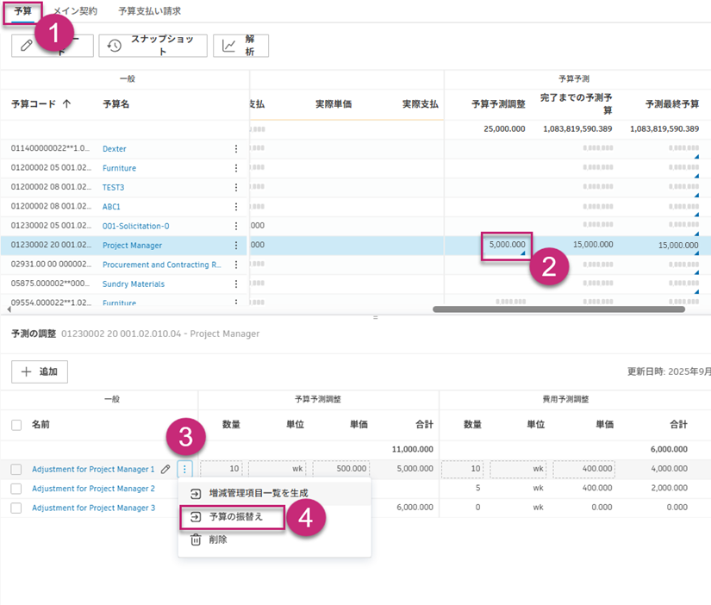This screenshot has width=711, height=605.
Task: Click pencil edit icon beside Adjustment 1
Action: (165, 469)
